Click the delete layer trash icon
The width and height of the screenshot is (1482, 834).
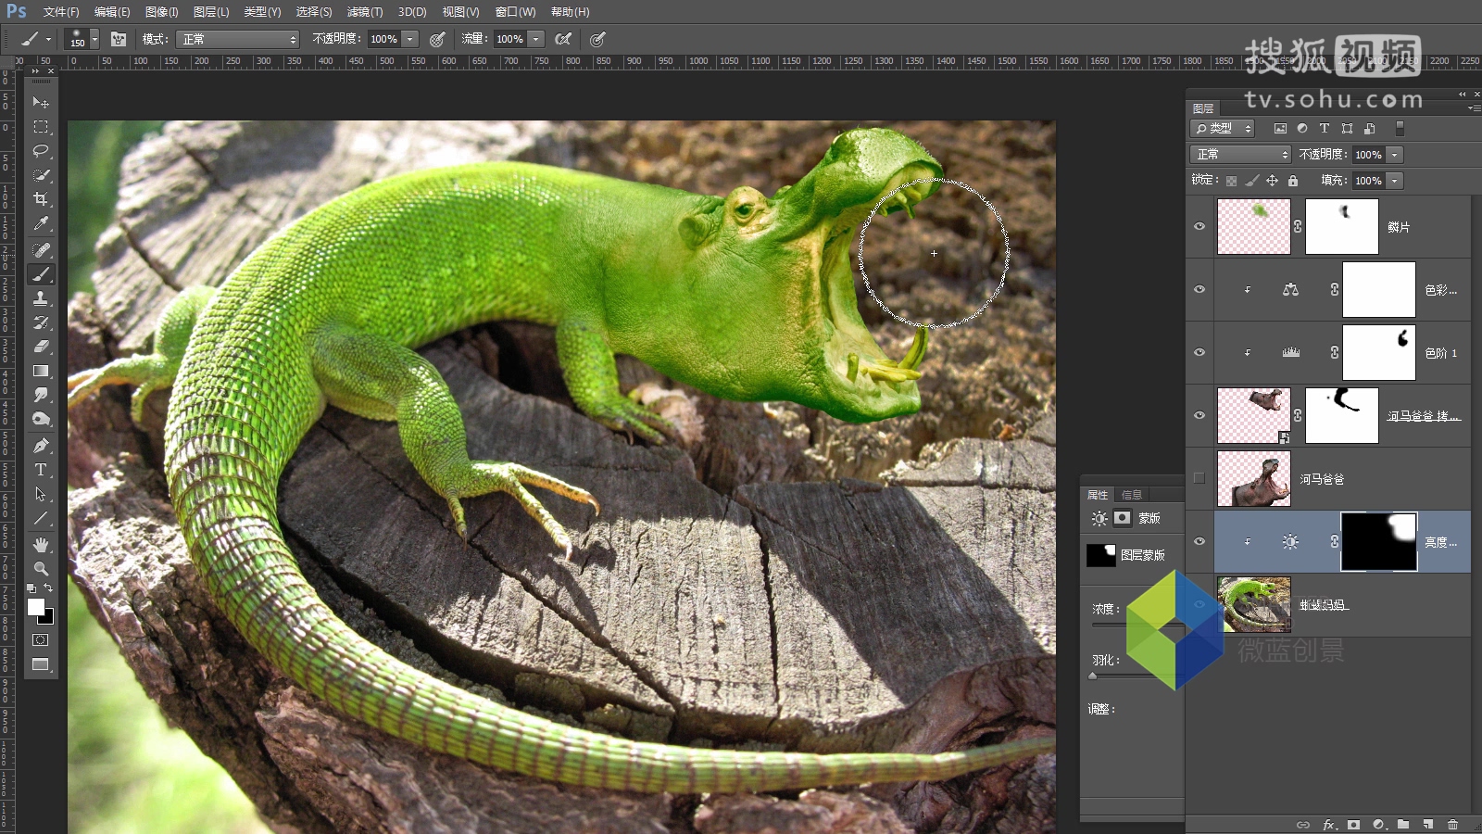tap(1452, 824)
